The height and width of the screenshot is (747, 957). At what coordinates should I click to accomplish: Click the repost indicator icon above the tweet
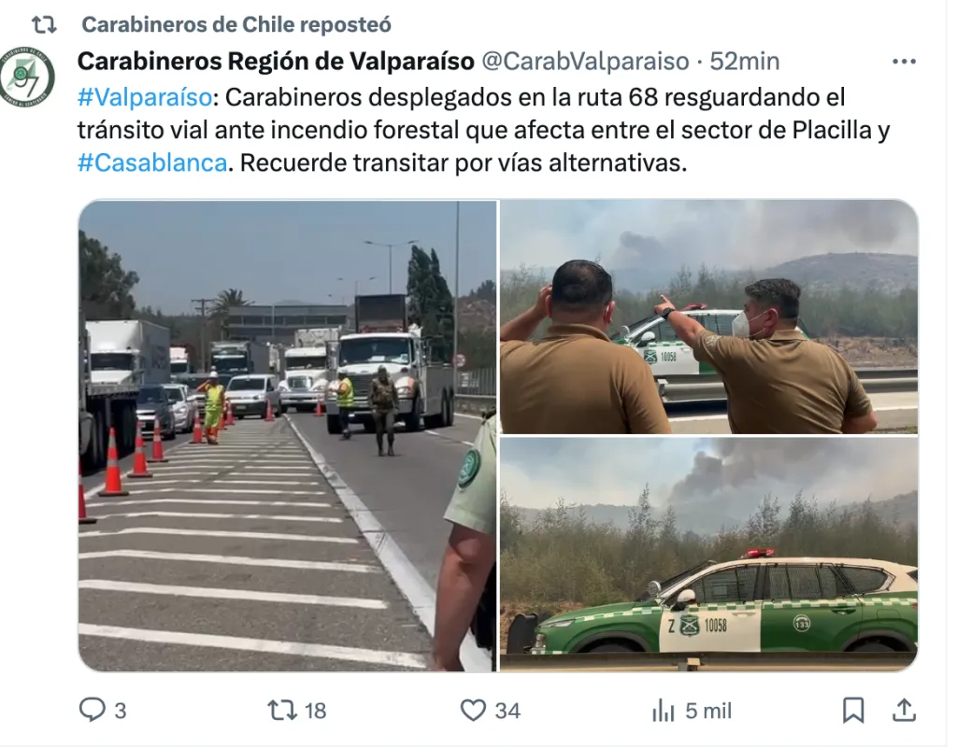click(x=44, y=25)
